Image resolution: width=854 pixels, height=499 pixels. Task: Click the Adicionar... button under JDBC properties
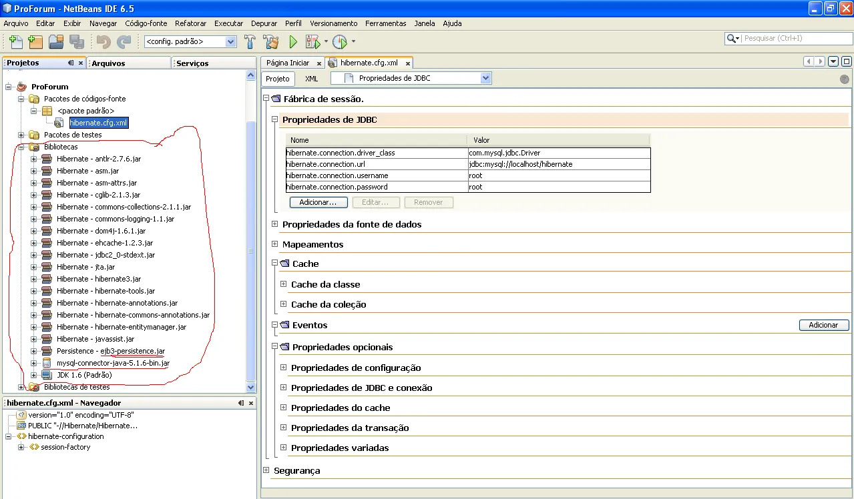[318, 202]
